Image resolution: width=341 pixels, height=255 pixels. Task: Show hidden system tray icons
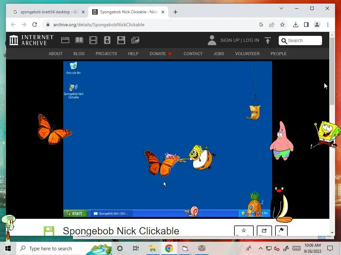(x=260, y=248)
